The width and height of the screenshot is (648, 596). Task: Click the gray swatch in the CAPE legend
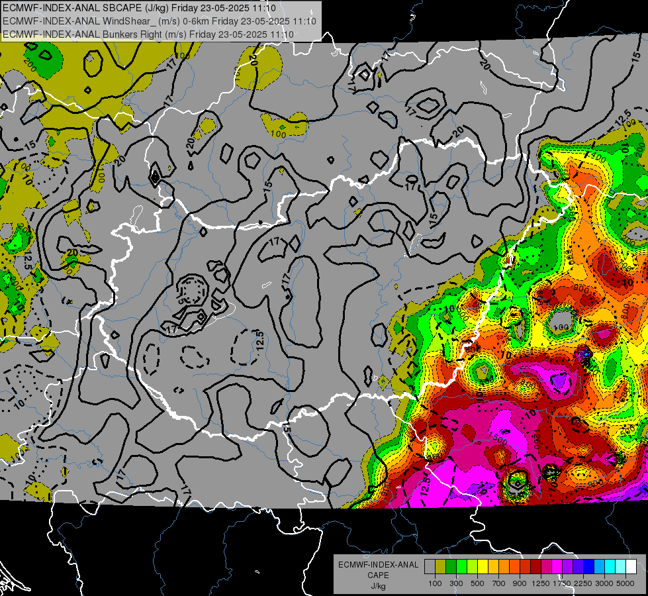430,567
